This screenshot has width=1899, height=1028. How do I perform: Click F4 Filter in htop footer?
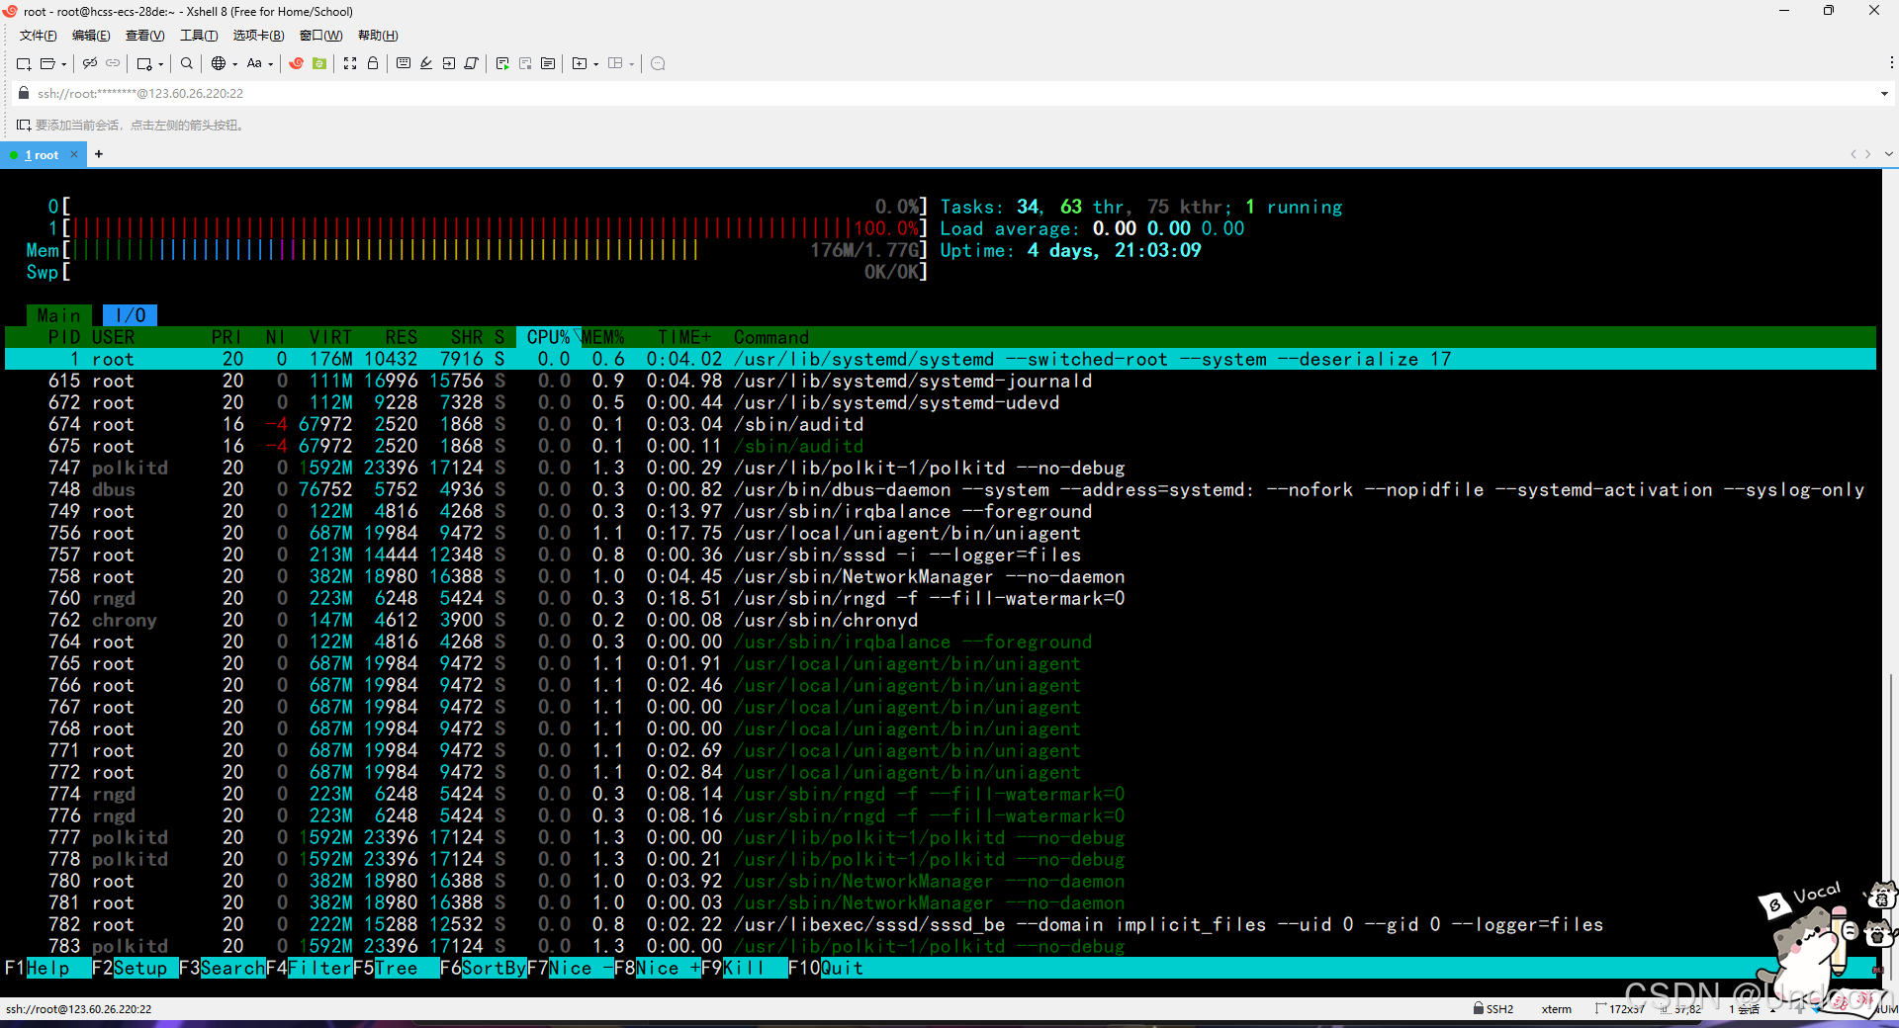[310, 968]
